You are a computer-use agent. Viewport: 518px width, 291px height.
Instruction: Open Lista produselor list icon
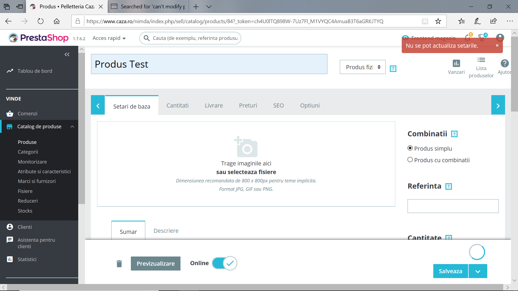click(x=481, y=60)
